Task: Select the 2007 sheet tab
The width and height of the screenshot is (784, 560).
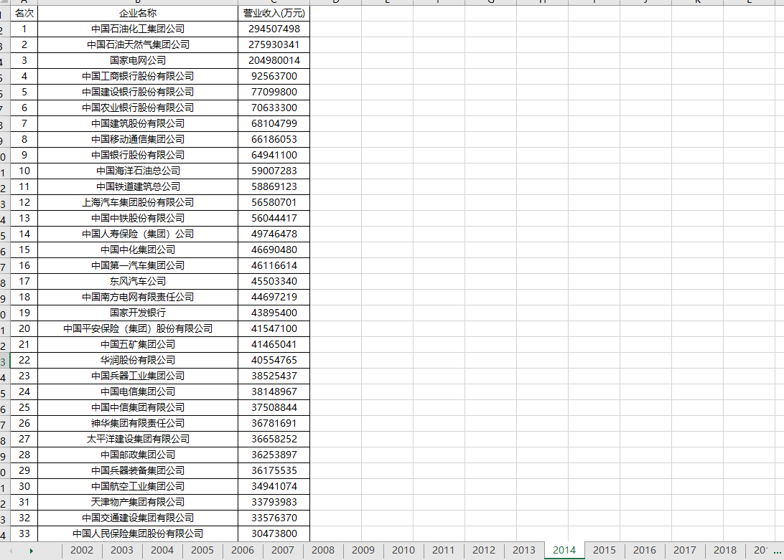Action: tap(282, 550)
